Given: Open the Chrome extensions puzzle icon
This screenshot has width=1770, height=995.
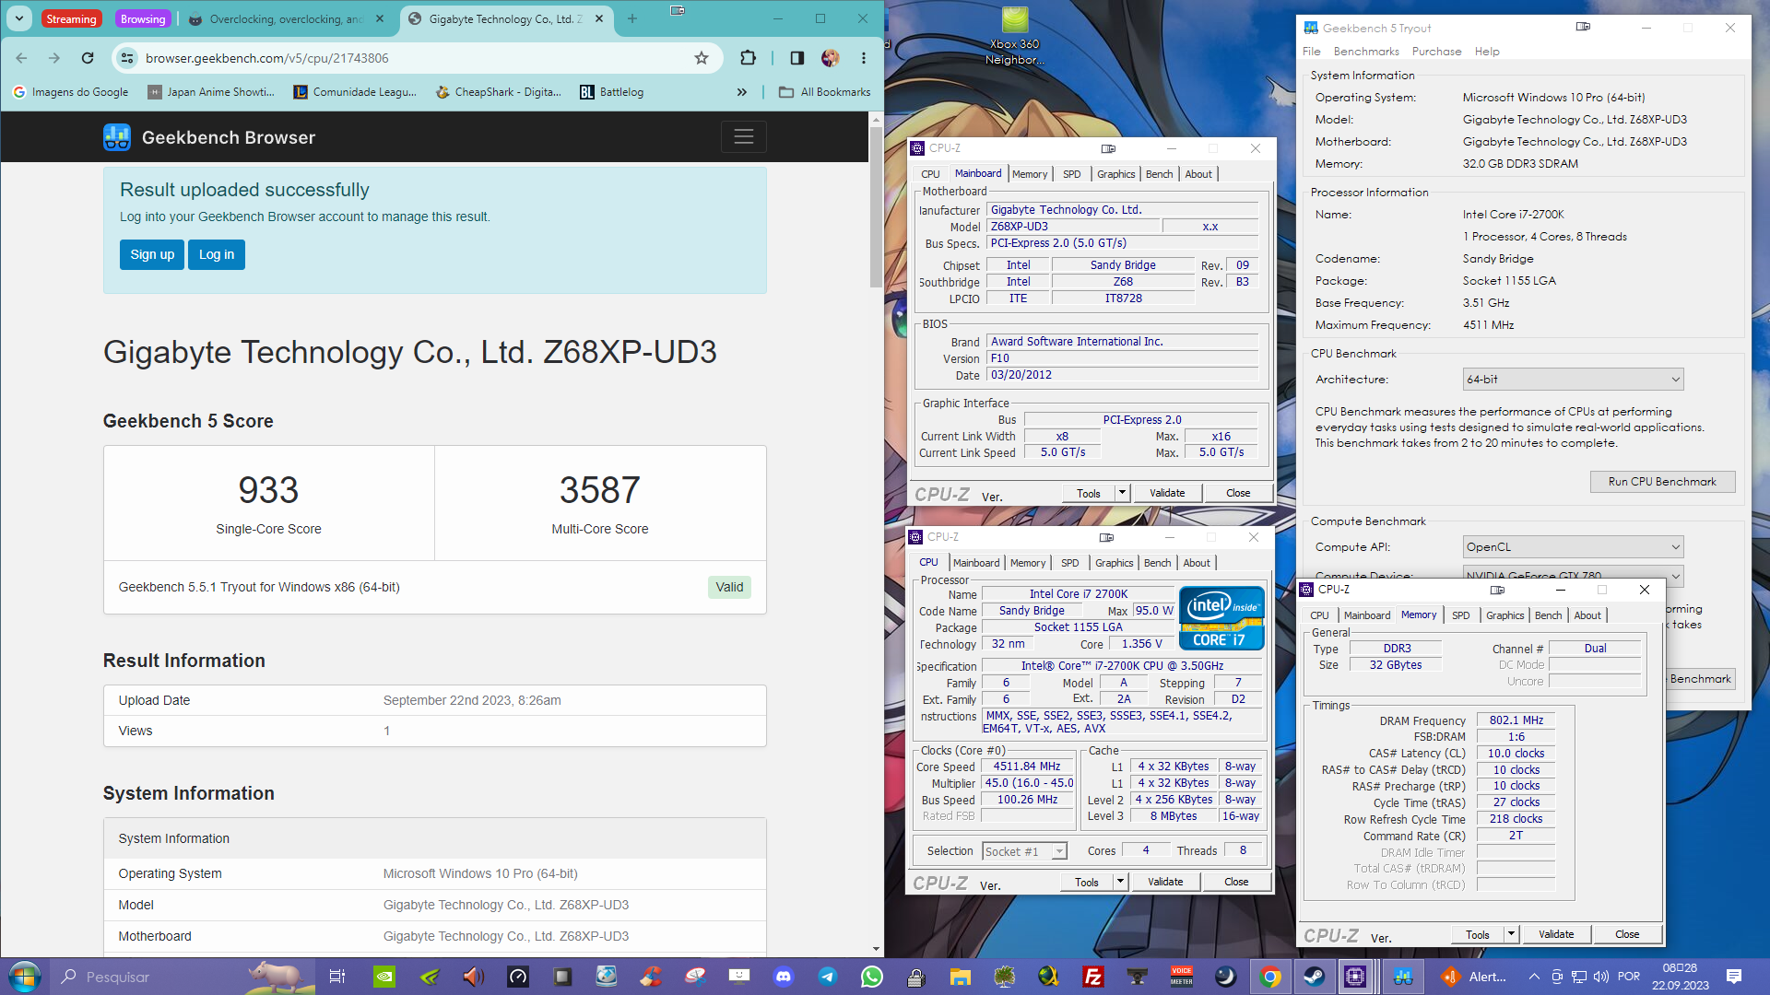Looking at the screenshot, I should pyautogui.click(x=748, y=58).
